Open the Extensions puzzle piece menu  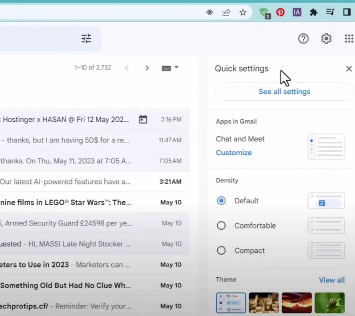point(313,12)
